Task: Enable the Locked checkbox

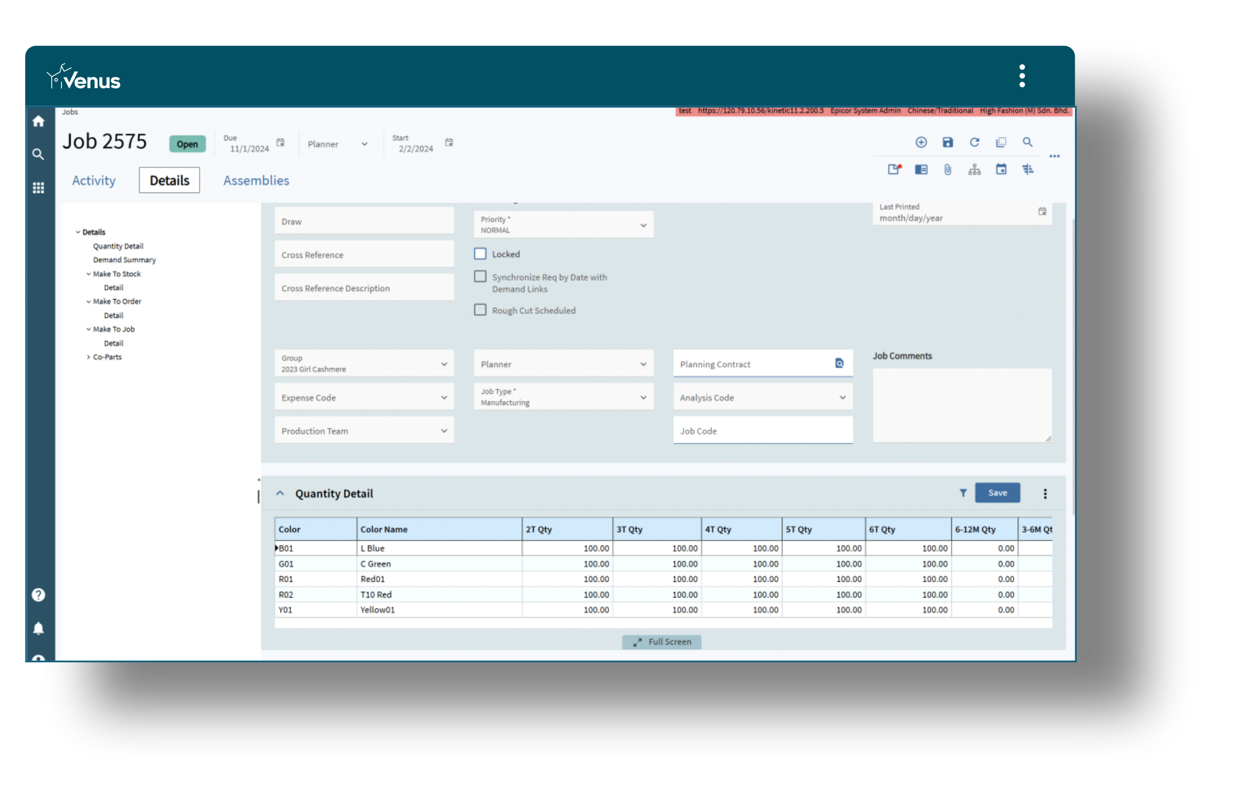Action: (x=480, y=254)
